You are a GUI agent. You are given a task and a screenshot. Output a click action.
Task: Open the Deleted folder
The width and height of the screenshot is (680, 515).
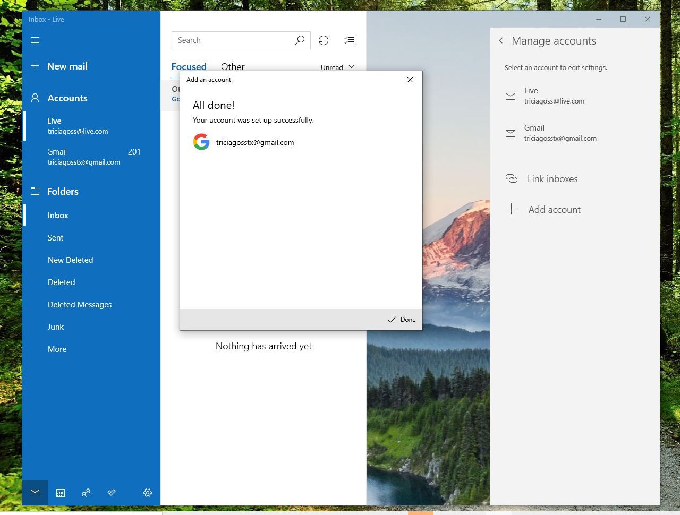pos(91,282)
